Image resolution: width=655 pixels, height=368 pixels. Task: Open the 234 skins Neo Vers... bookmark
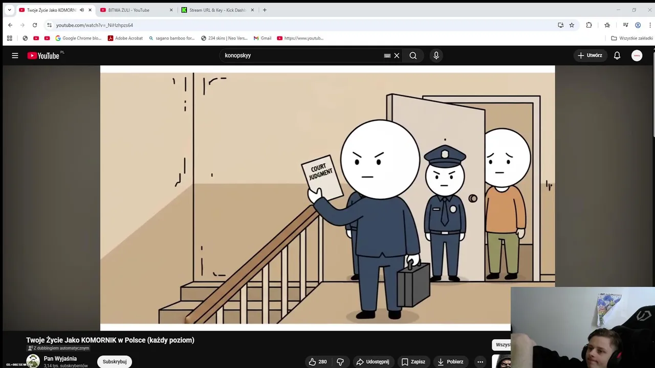pos(224,38)
